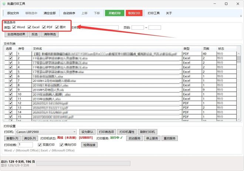Toggle the PDF type filter checkbox
The height and width of the screenshot is (171, 244).
click(x=44, y=27)
